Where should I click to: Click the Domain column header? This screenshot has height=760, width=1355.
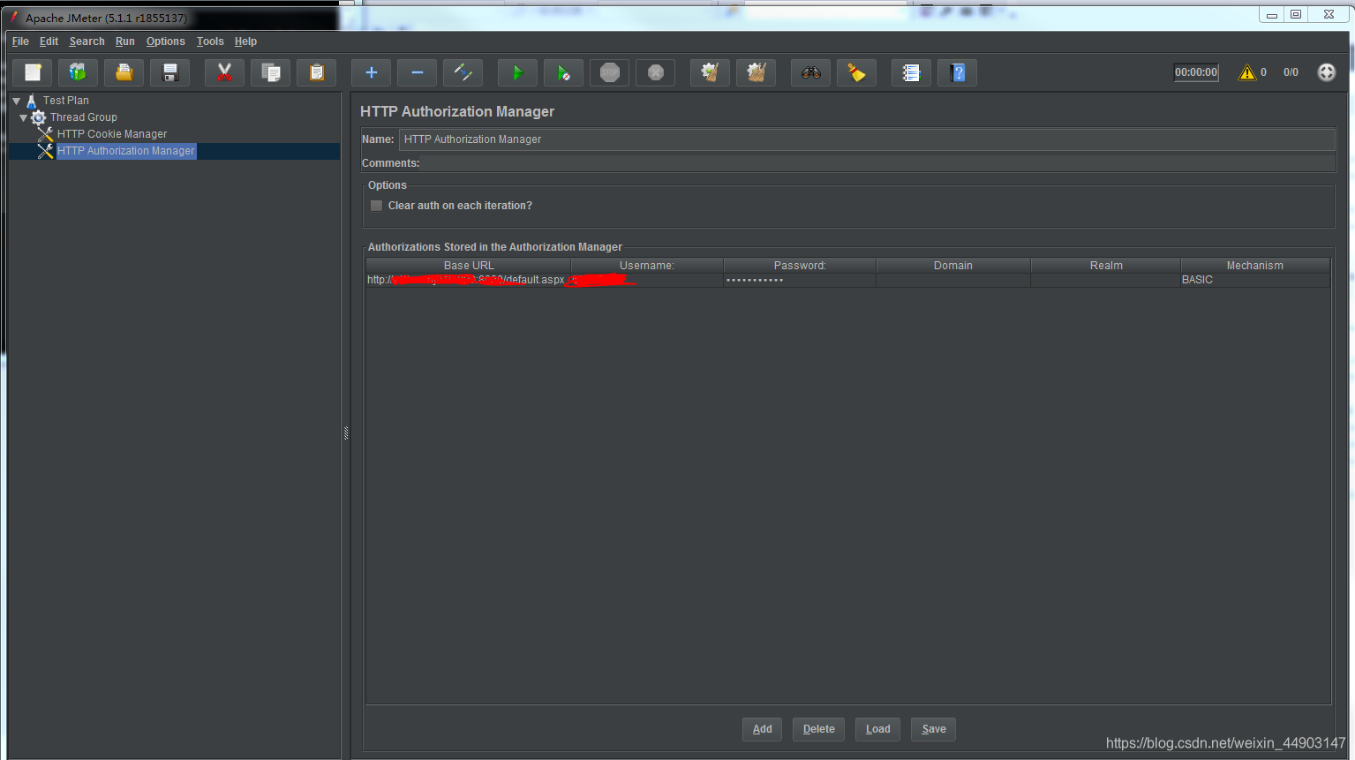tap(953, 266)
